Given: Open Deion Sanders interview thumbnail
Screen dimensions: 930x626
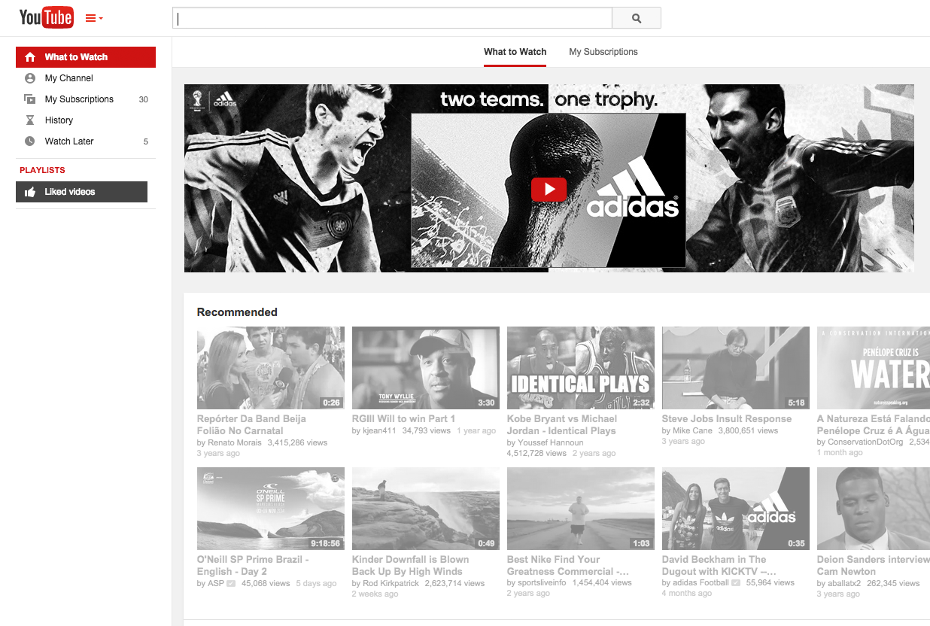Looking at the screenshot, I should [874, 509].
